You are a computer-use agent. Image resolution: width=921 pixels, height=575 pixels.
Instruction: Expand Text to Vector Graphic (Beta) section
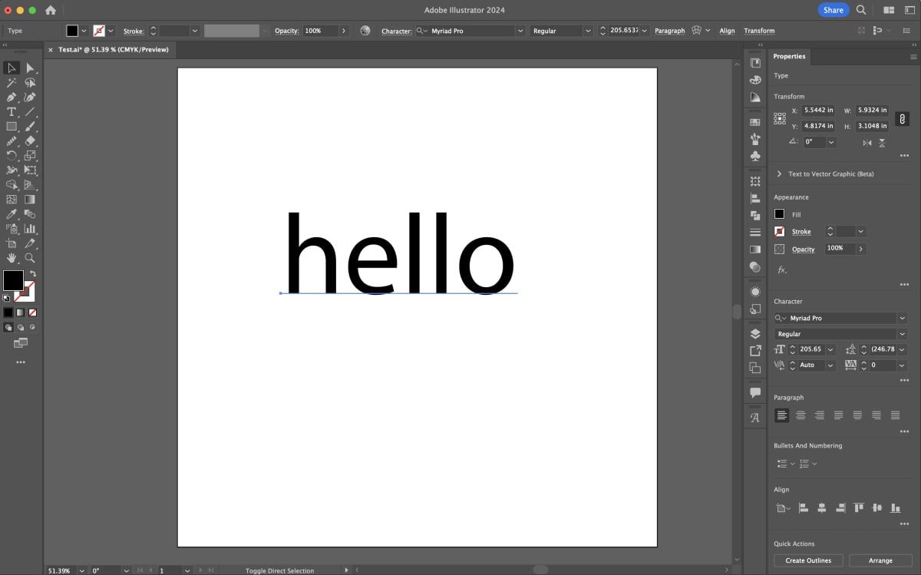pyautogui.click(x=780, y=174)
